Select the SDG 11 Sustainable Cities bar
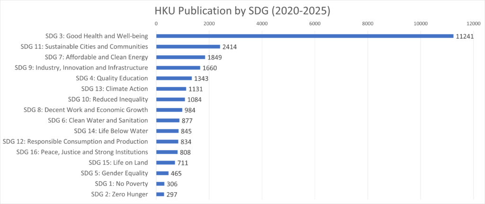Image resolution: width=485 pixels, height=204 pixels. pos(188,47)
